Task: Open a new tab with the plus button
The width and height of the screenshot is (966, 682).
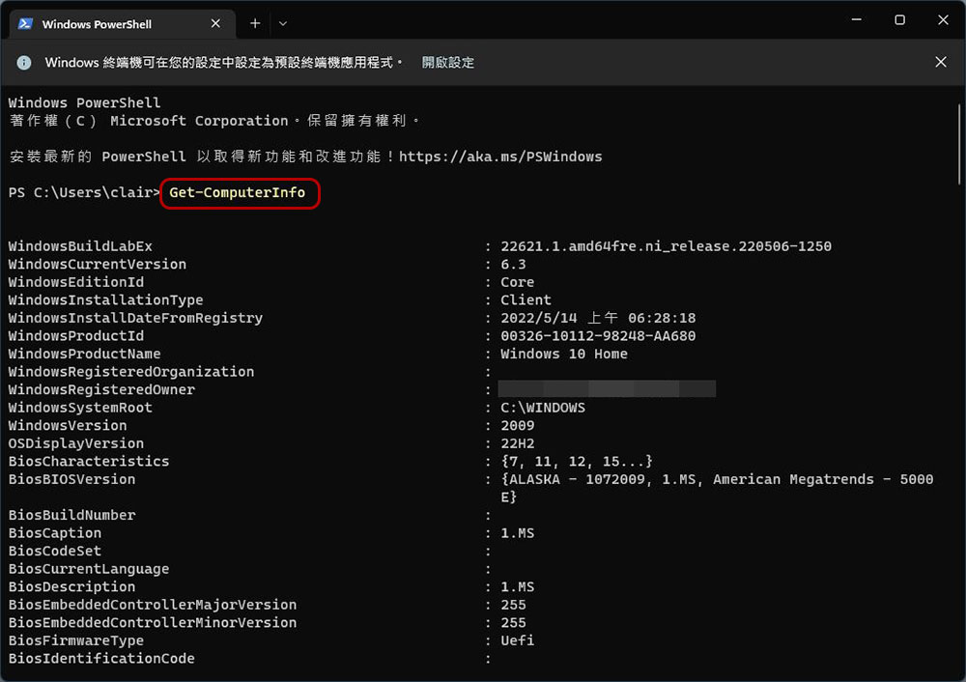Action: pos(255,23)
